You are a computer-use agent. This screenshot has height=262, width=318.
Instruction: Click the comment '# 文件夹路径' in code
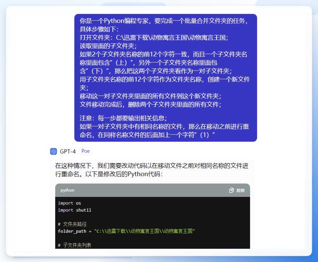[x=72, y=224]
